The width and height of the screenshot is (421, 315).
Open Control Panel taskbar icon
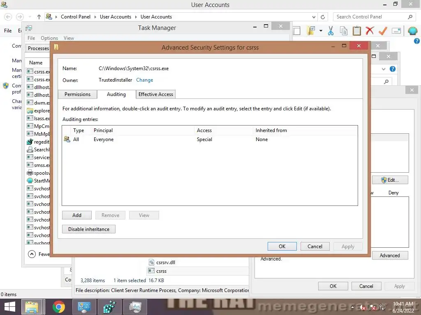click(x=84, y=307)
